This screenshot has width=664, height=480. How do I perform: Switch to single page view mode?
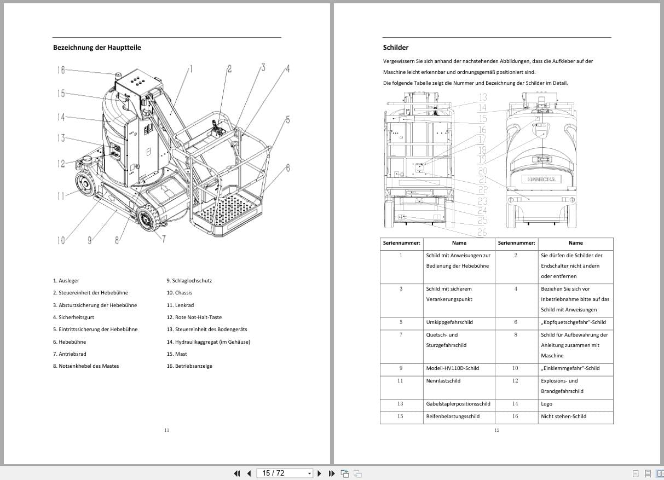634,473
